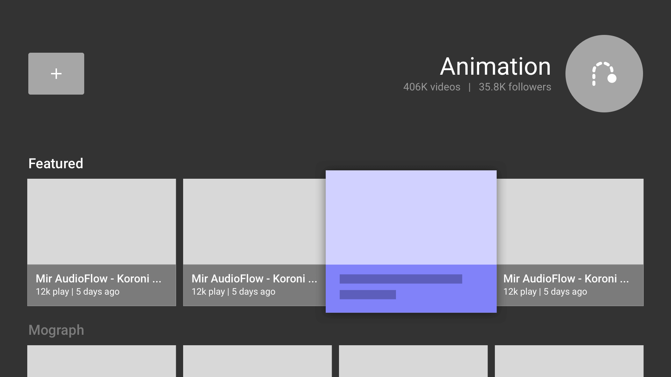The image size is (671, 377).
Task: Open the first Mograph video card
Action: 102,361
